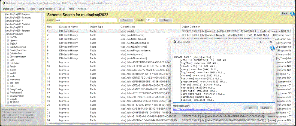The height and width of the screenshot is (126, 296).
Task: Click the Search text field containing wait
Action: click(x=86, y=20)
